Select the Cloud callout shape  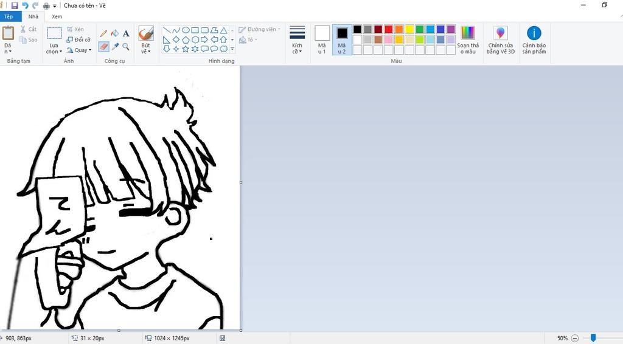pyautogui.click(x=224, y=49)
